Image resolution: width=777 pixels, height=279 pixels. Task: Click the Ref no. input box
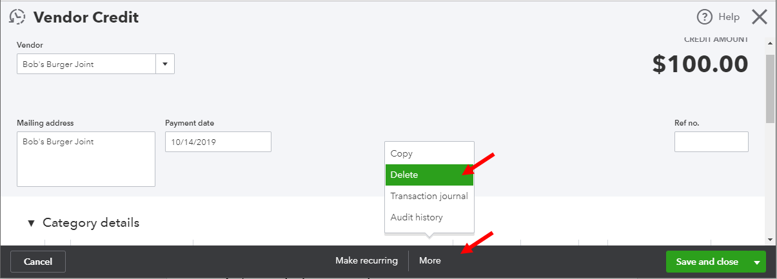[x=711, y=142]
